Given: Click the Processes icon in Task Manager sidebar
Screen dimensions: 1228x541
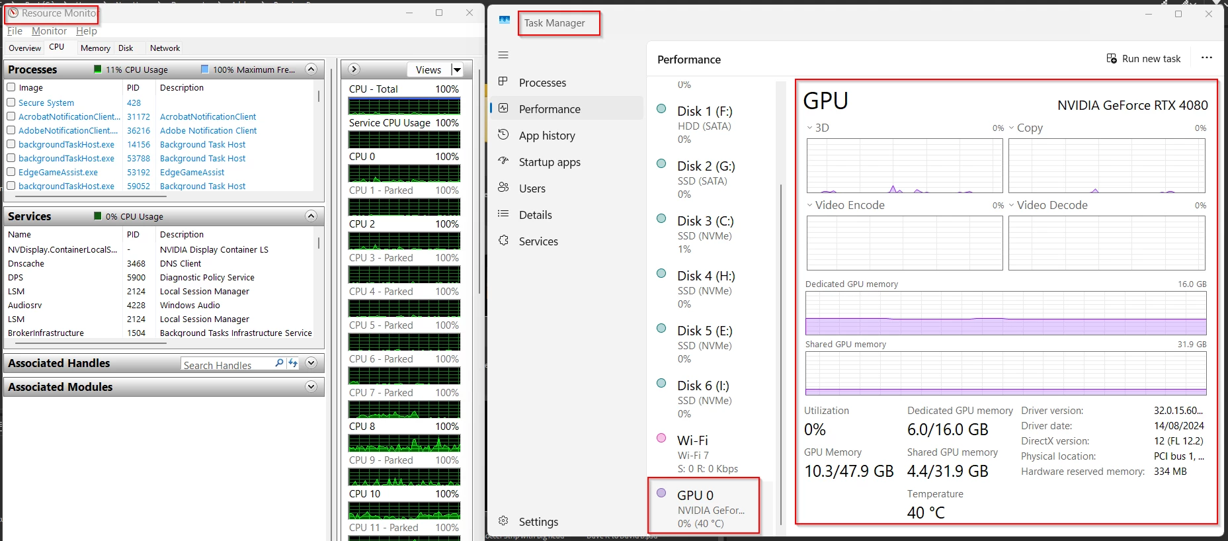Looking at the screenshot, I should click(x=503, y=81).
